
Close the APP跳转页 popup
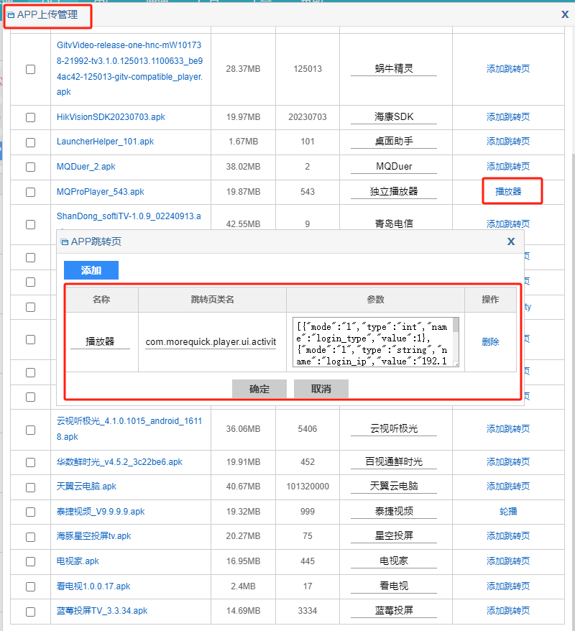511,241
